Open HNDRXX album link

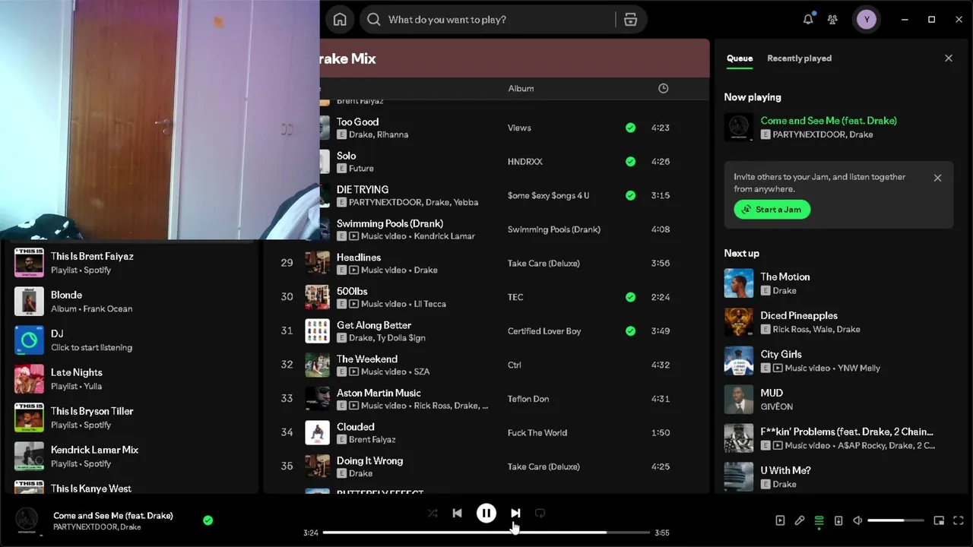click(525, 162)
